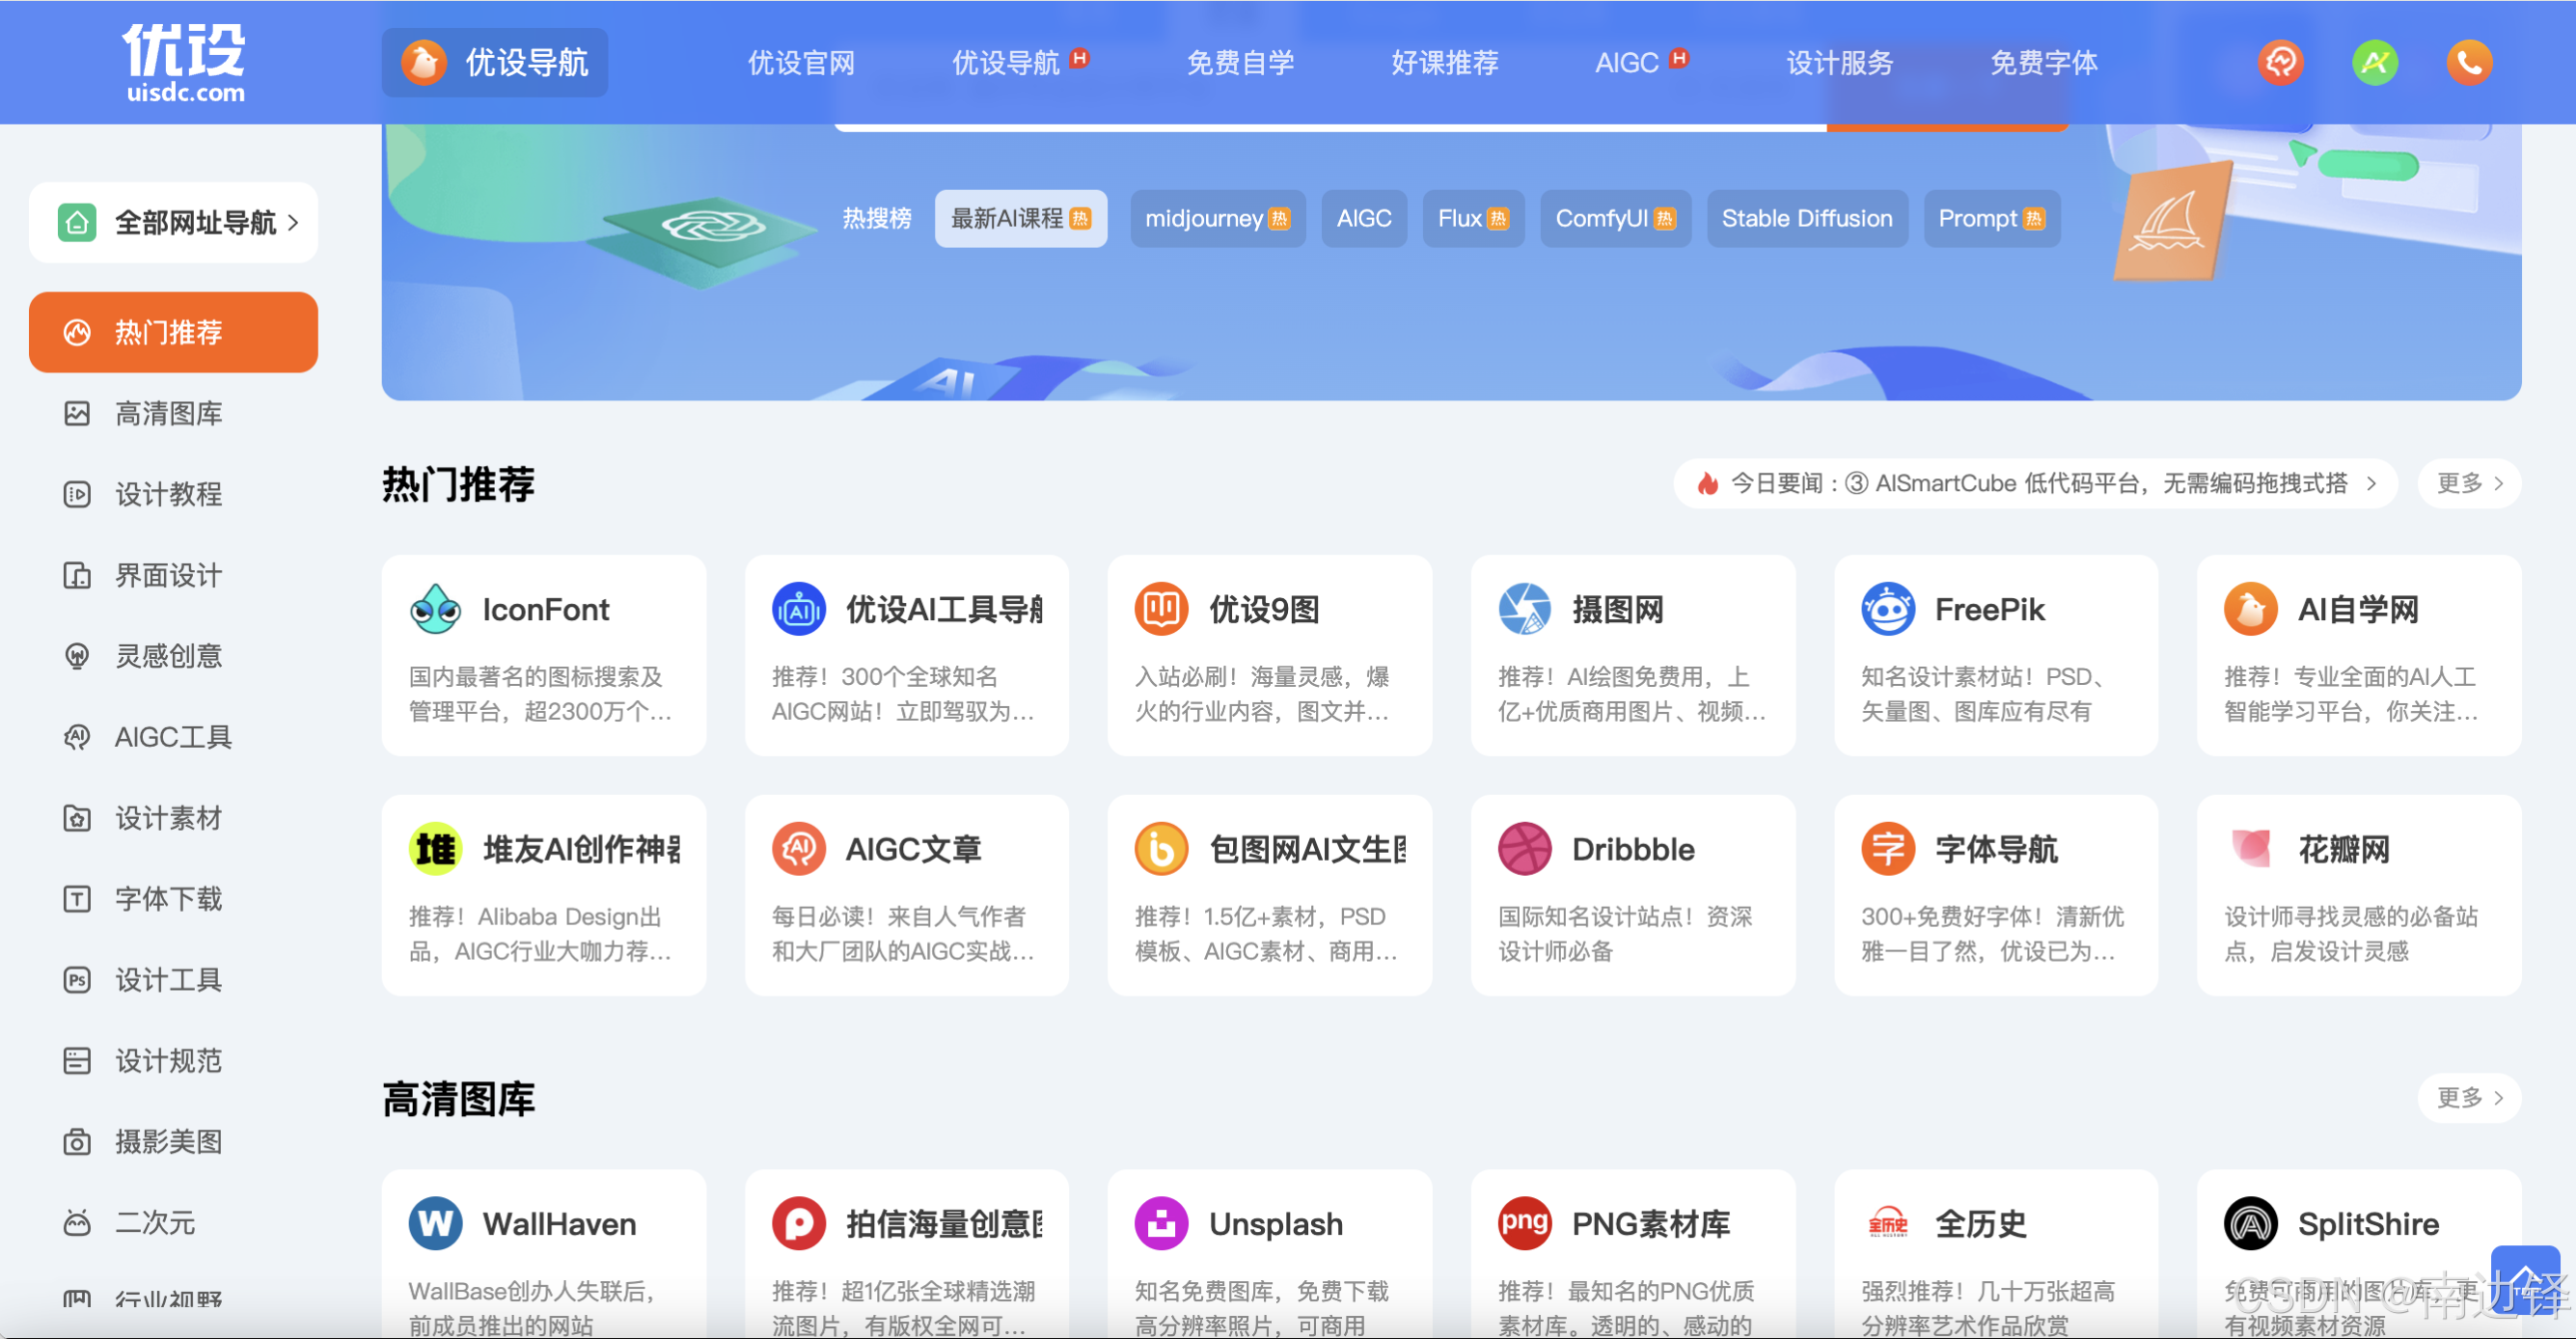2576x1339 pixels.
Task: Open the Dribbble pink basketball icon
Action: pyautogui.click(x=1524, y=849)
